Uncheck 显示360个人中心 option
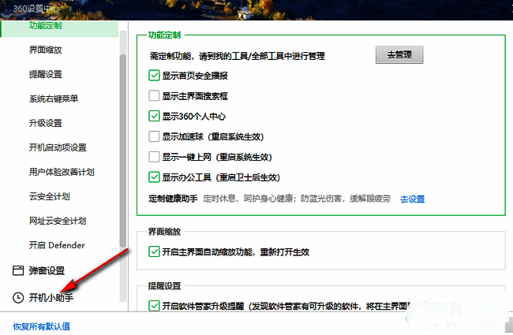The image size is (513, 335). [x=155, y=117]
